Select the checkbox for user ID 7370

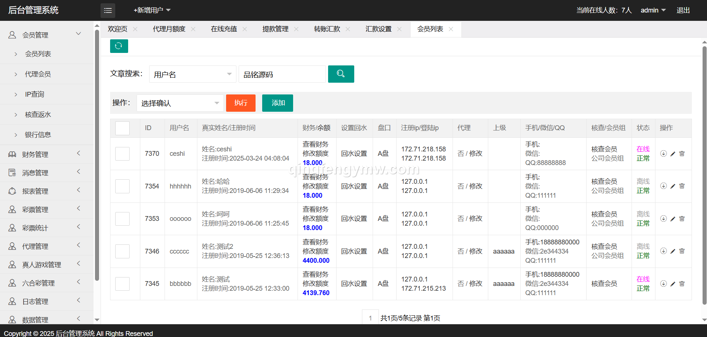coord(122,154)
